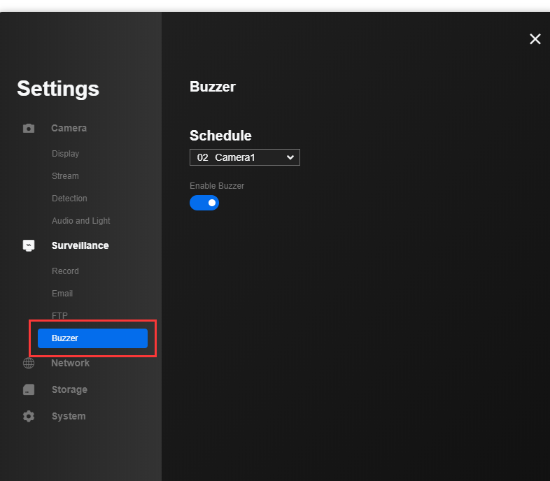Expand the Network section label
The image size is (550, 481).
(71, 363)
